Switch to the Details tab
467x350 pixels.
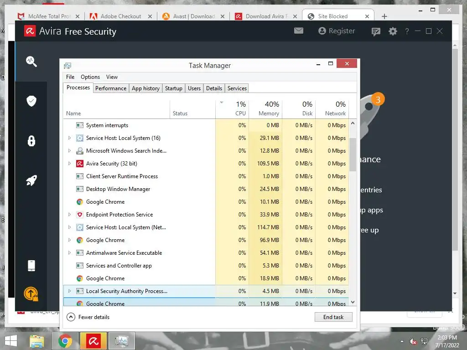tap(214, 88)
